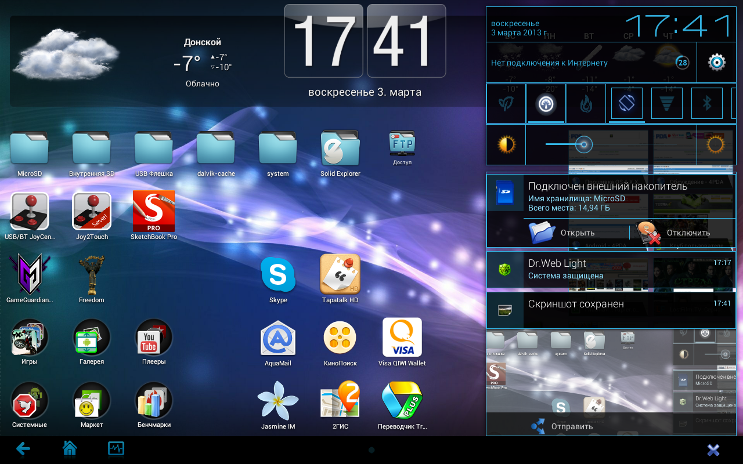
Task: Expand the Плееры app folder
Action: point(153,337)
